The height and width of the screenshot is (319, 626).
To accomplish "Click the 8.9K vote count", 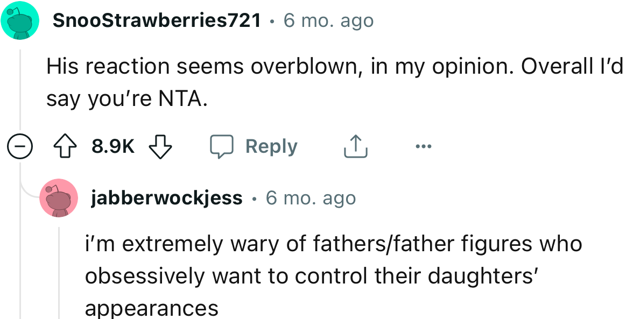I will [x=113, y=146].
